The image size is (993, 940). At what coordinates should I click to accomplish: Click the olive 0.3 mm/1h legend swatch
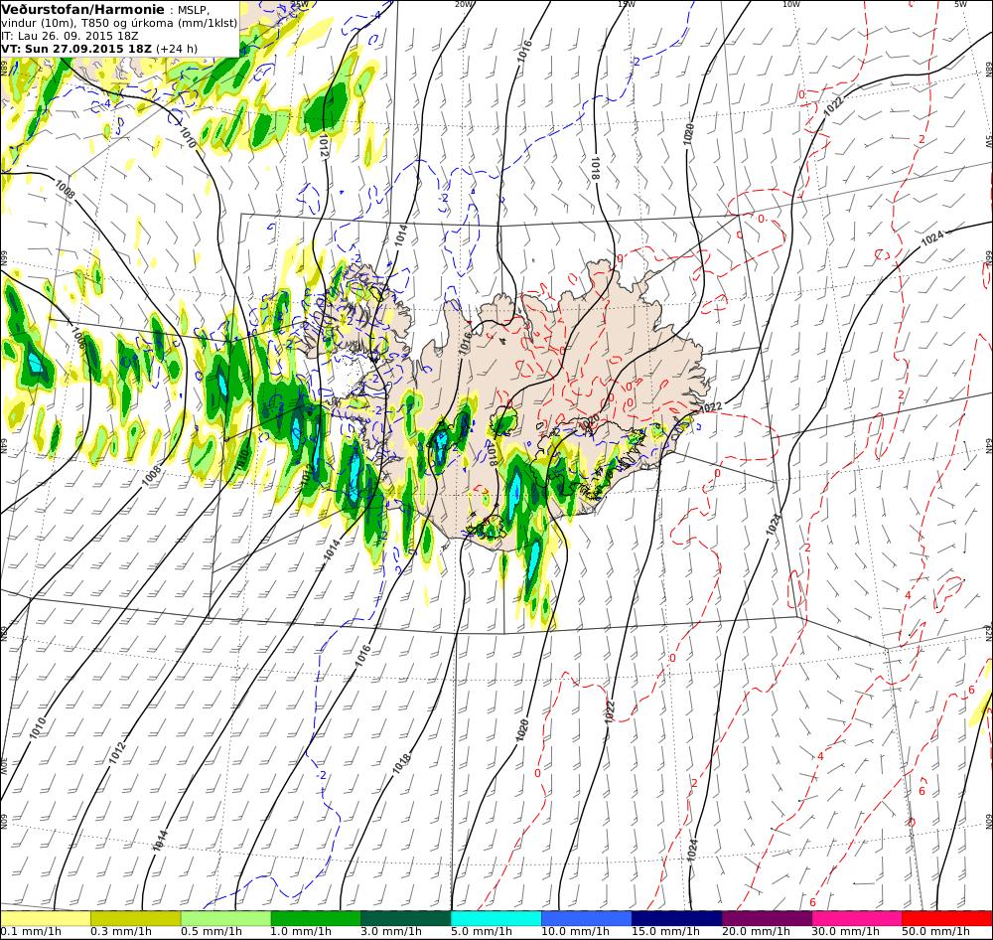point(135,918)
